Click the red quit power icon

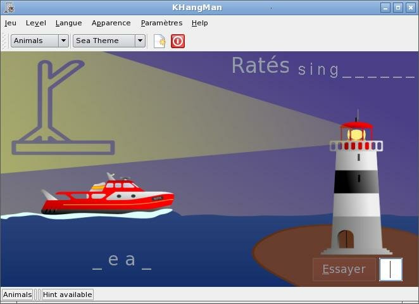click(178, 41)
